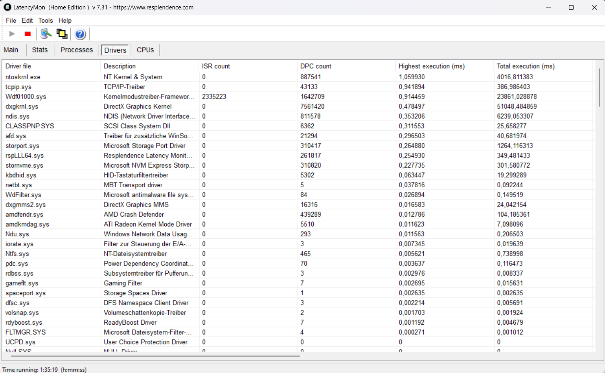The height and width of the screenshot is (373, 605).
Task: Open the Tools menu
Action: (46, 20)
